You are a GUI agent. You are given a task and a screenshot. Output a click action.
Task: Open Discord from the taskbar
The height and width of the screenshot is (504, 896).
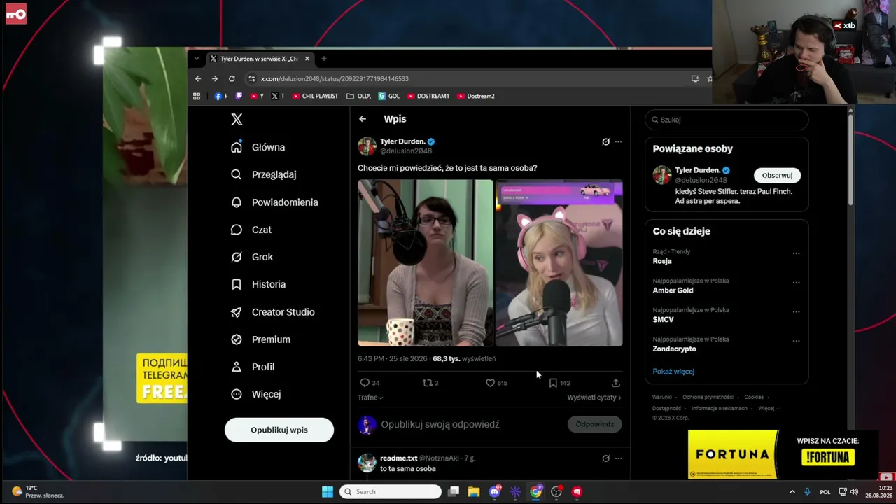[x=495, y=492]
